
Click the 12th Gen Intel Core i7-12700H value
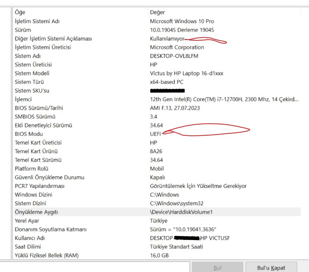(224, 99)
